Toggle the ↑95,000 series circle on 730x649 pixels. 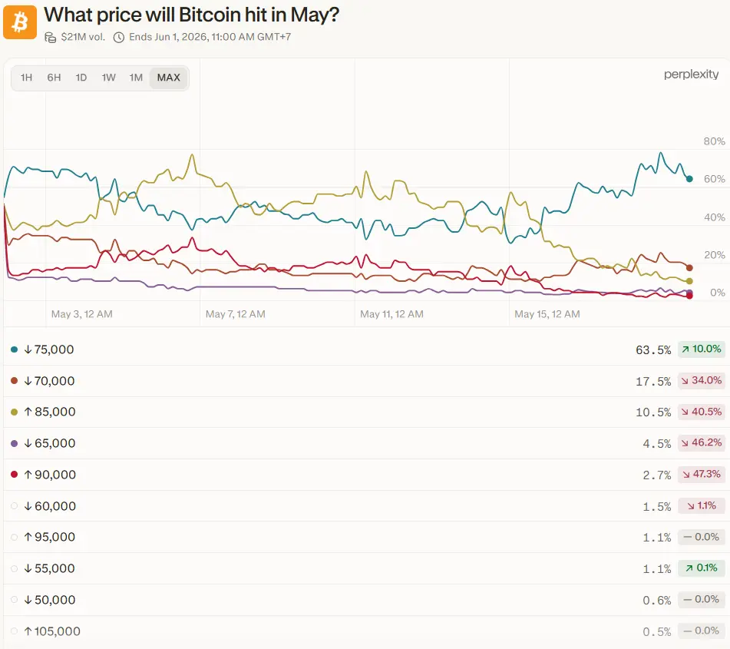[x=14, y=537]
